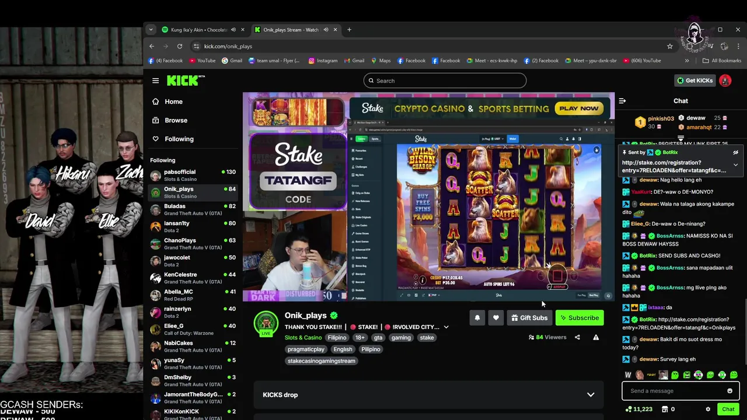Expand the gift leaderboard handle

(x=680, y=139)
